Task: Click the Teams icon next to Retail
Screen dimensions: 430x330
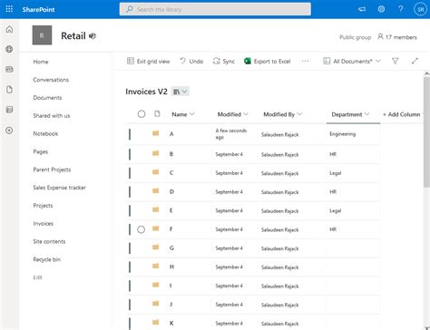Action: pyautogui.click(x=93, y=36)
